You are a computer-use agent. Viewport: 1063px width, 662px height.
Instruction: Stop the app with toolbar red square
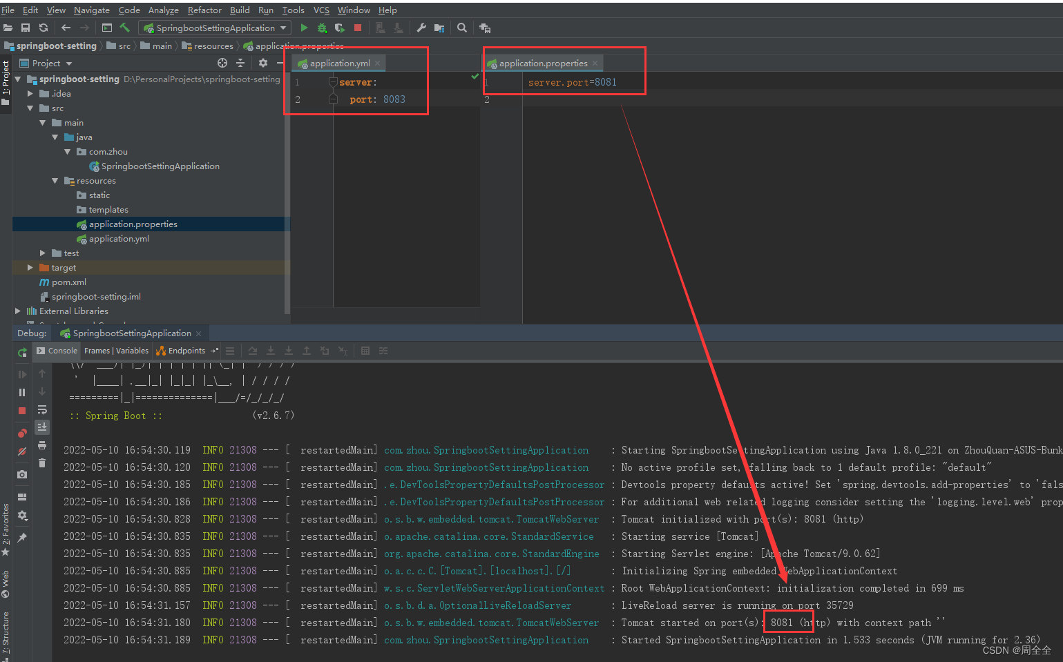click(x=358, y=28)
